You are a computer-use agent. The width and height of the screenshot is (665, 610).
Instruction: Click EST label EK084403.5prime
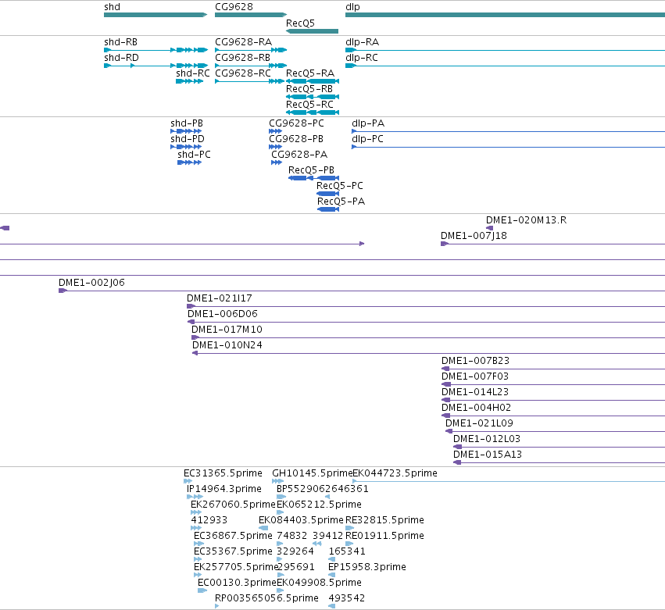(301, 521)
